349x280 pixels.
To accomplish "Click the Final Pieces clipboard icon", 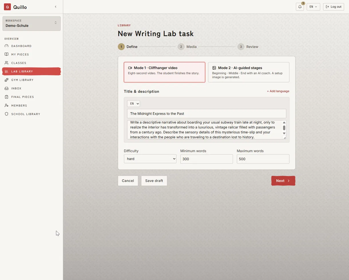I will [x=7, y=97].
